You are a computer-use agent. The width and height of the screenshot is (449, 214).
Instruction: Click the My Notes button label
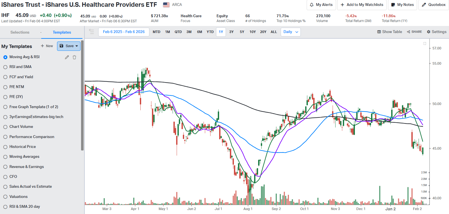click(406, 5)
